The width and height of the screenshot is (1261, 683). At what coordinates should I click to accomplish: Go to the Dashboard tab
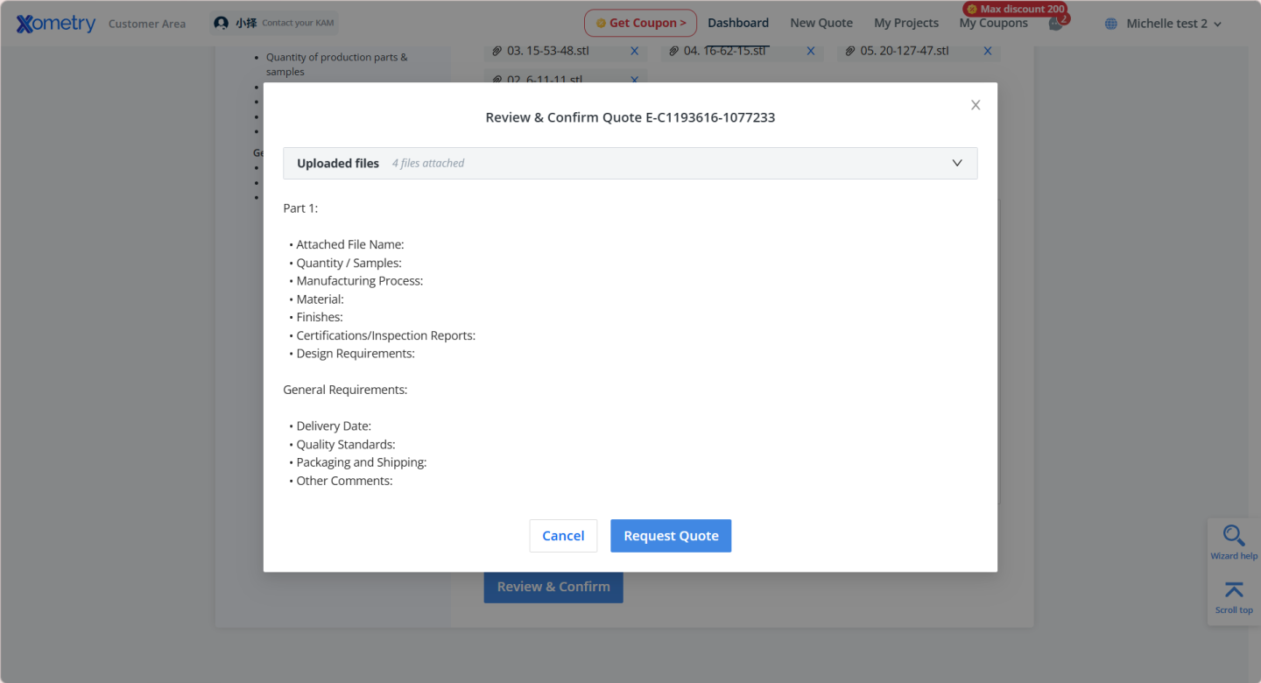(738, 24)
